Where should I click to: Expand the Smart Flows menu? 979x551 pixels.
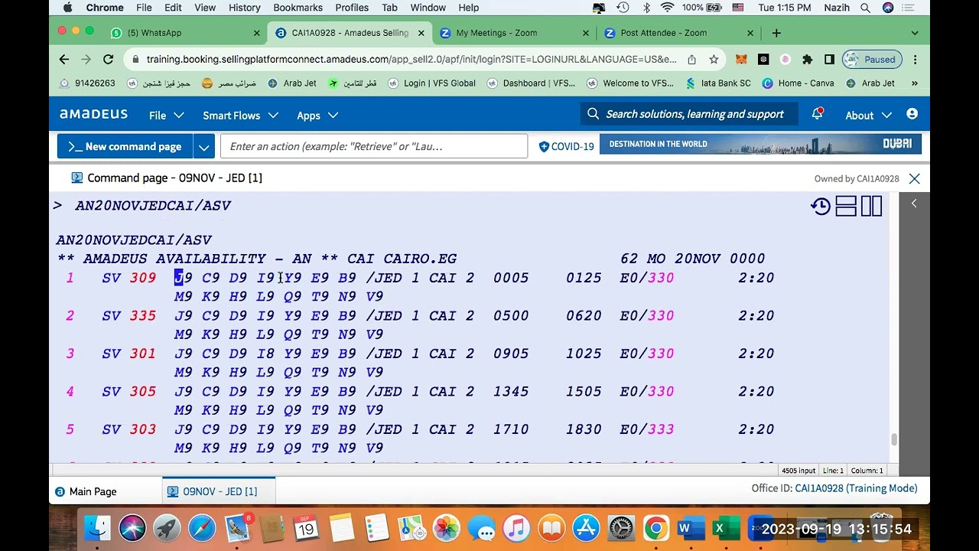(240, 116)
